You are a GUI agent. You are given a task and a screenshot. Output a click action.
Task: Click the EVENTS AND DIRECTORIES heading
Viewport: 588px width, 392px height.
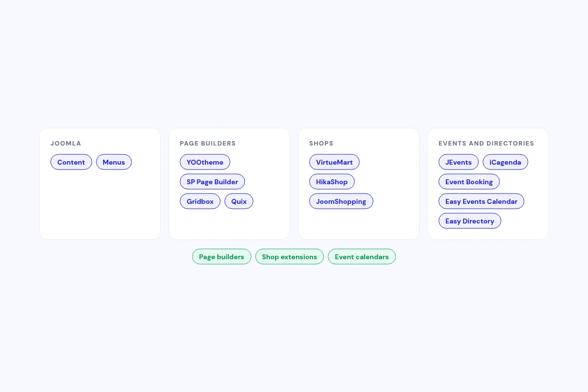(486, 144)
